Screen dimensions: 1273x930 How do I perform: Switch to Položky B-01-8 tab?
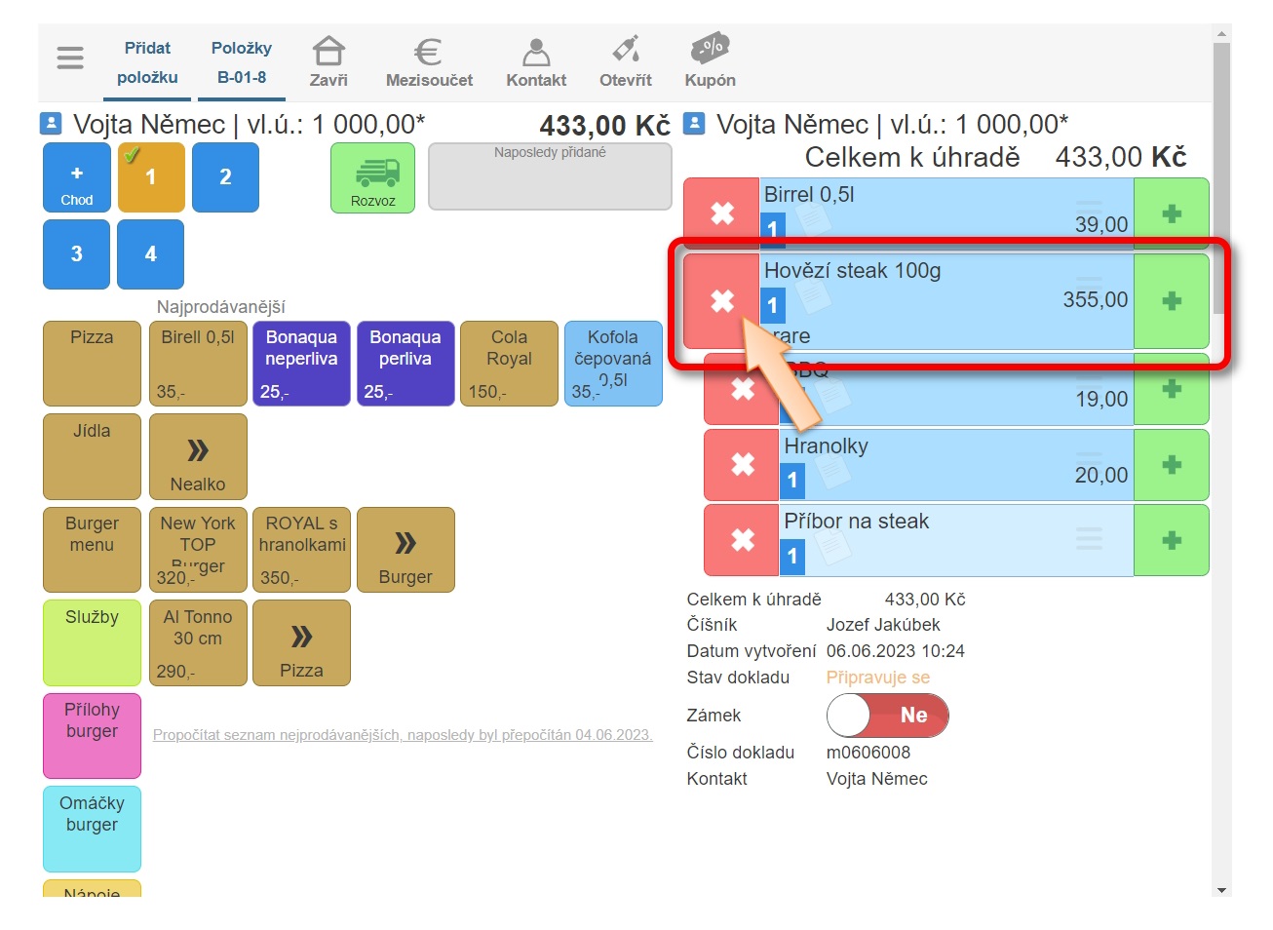tap(242, 62)
